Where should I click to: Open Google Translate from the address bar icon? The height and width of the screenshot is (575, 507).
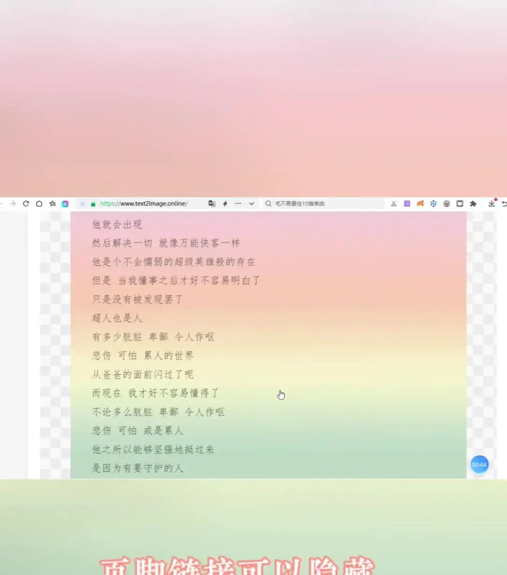tap(212, 203)
